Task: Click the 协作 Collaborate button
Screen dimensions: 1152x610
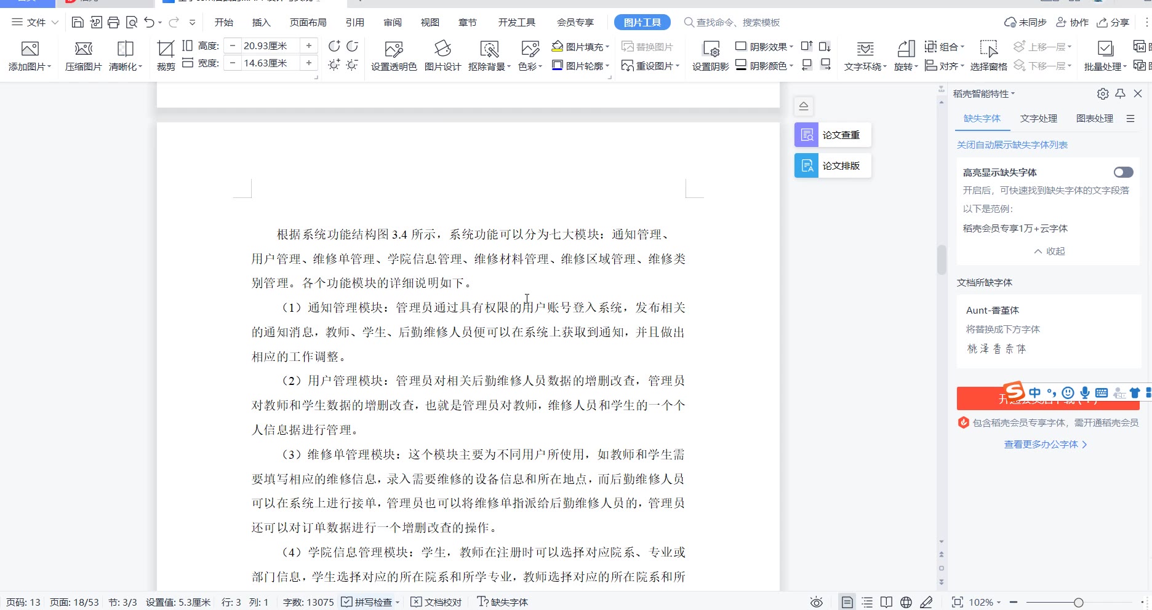Action: [1072, 22]
